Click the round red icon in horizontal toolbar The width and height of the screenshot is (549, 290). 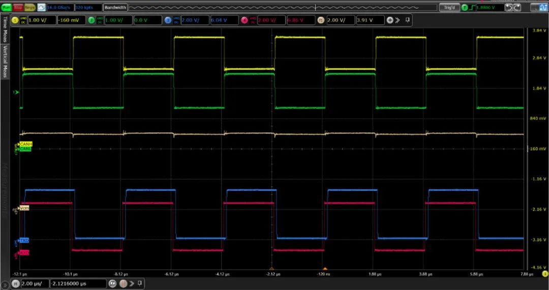123,283
